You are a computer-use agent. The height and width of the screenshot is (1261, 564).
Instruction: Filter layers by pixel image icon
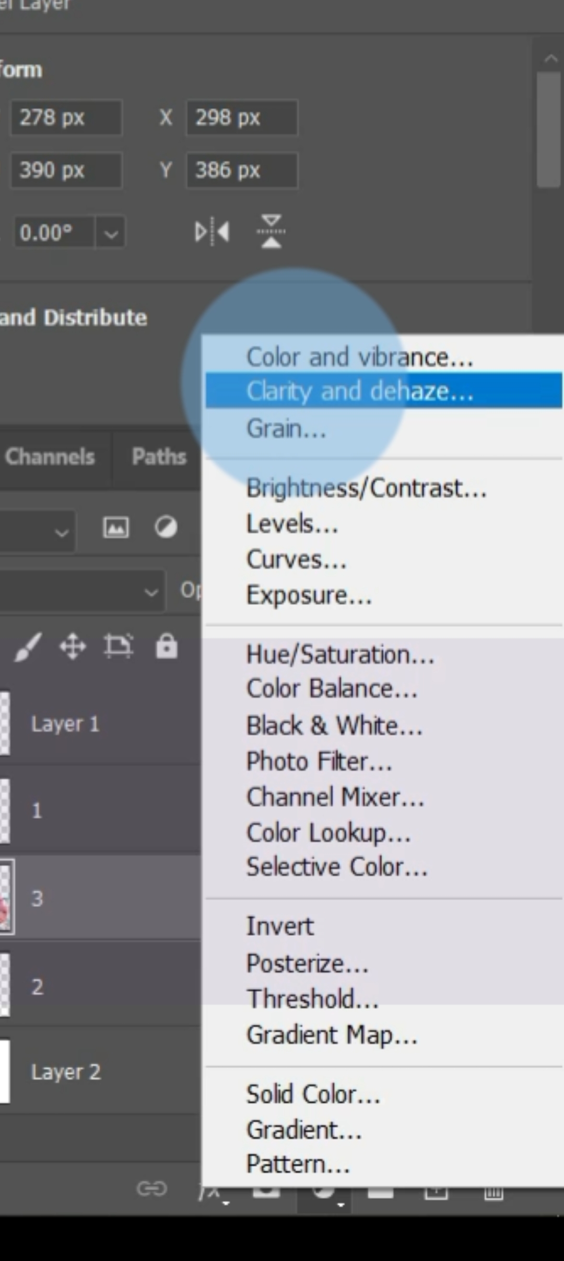point(115,527)
